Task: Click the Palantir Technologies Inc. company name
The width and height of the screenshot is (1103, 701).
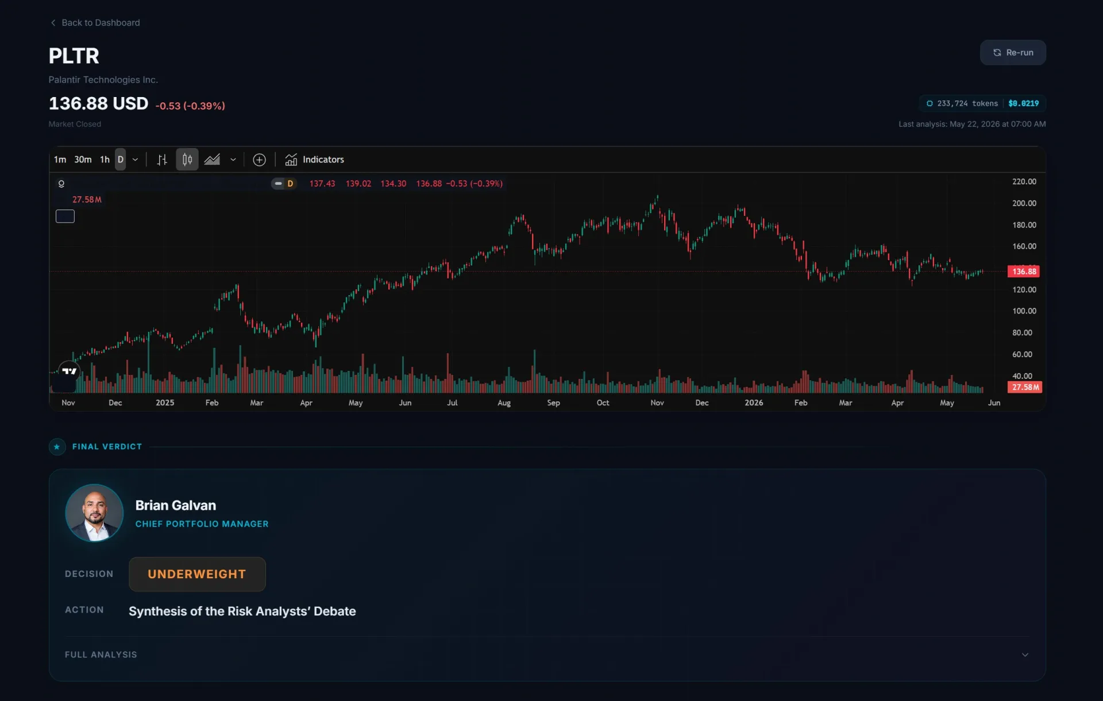Action: pos(103,80)
